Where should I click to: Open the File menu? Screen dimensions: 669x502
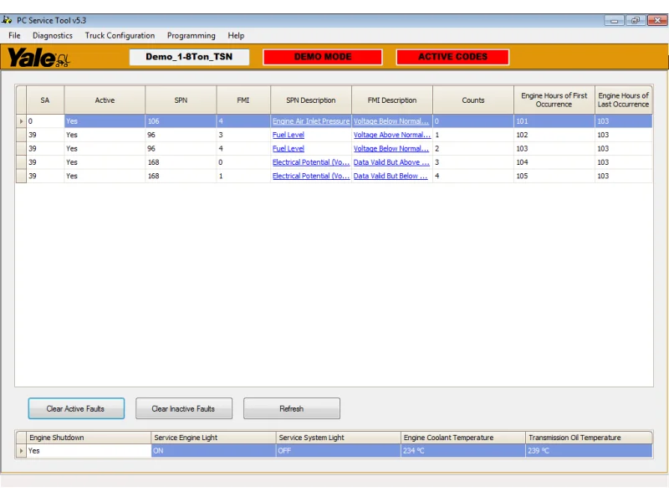(14, 35)
